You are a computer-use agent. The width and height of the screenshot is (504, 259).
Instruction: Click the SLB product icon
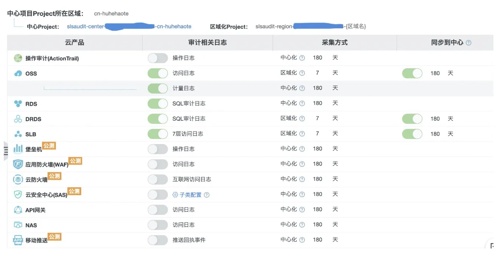point(18,134)
